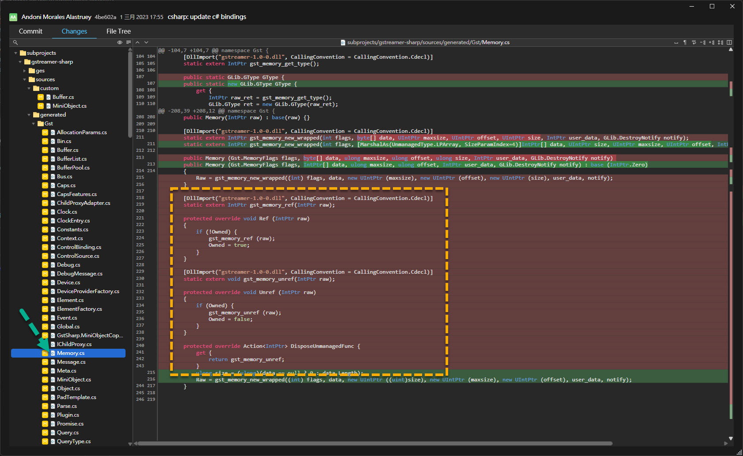
Task: Click the changed files search field
Action: coord(62,42)
